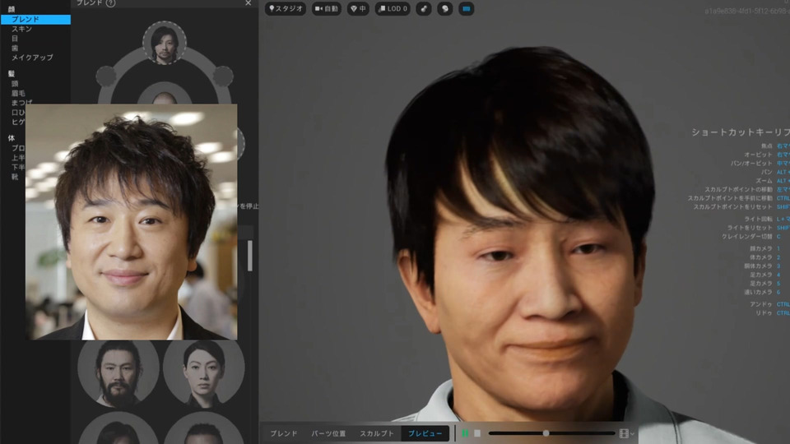The width and height of the screenshot is (790, 444).
Task: Click the empty left blend slot on the ring
Action: point(106,76)
